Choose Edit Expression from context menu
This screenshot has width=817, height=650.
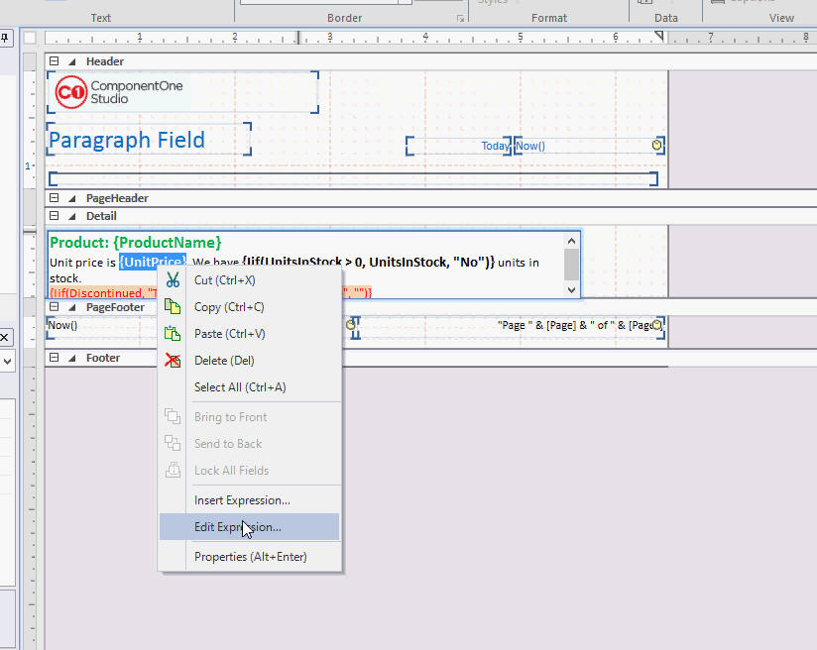[238, 527]
